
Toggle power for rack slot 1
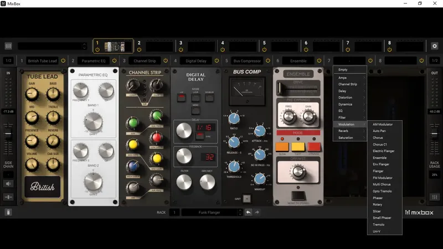pyautogui.click(x=97, y=49)
